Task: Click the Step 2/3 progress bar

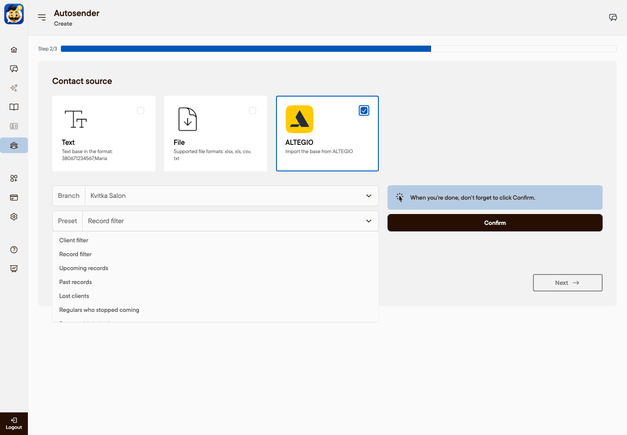Action: [339, 49]
